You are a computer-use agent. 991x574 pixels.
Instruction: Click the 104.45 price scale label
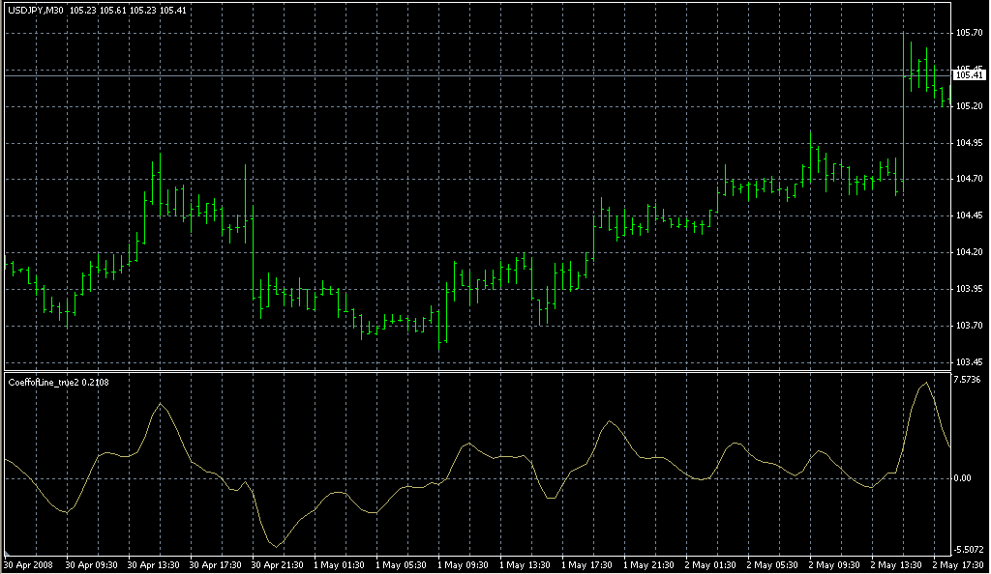[x=969, y=215]
